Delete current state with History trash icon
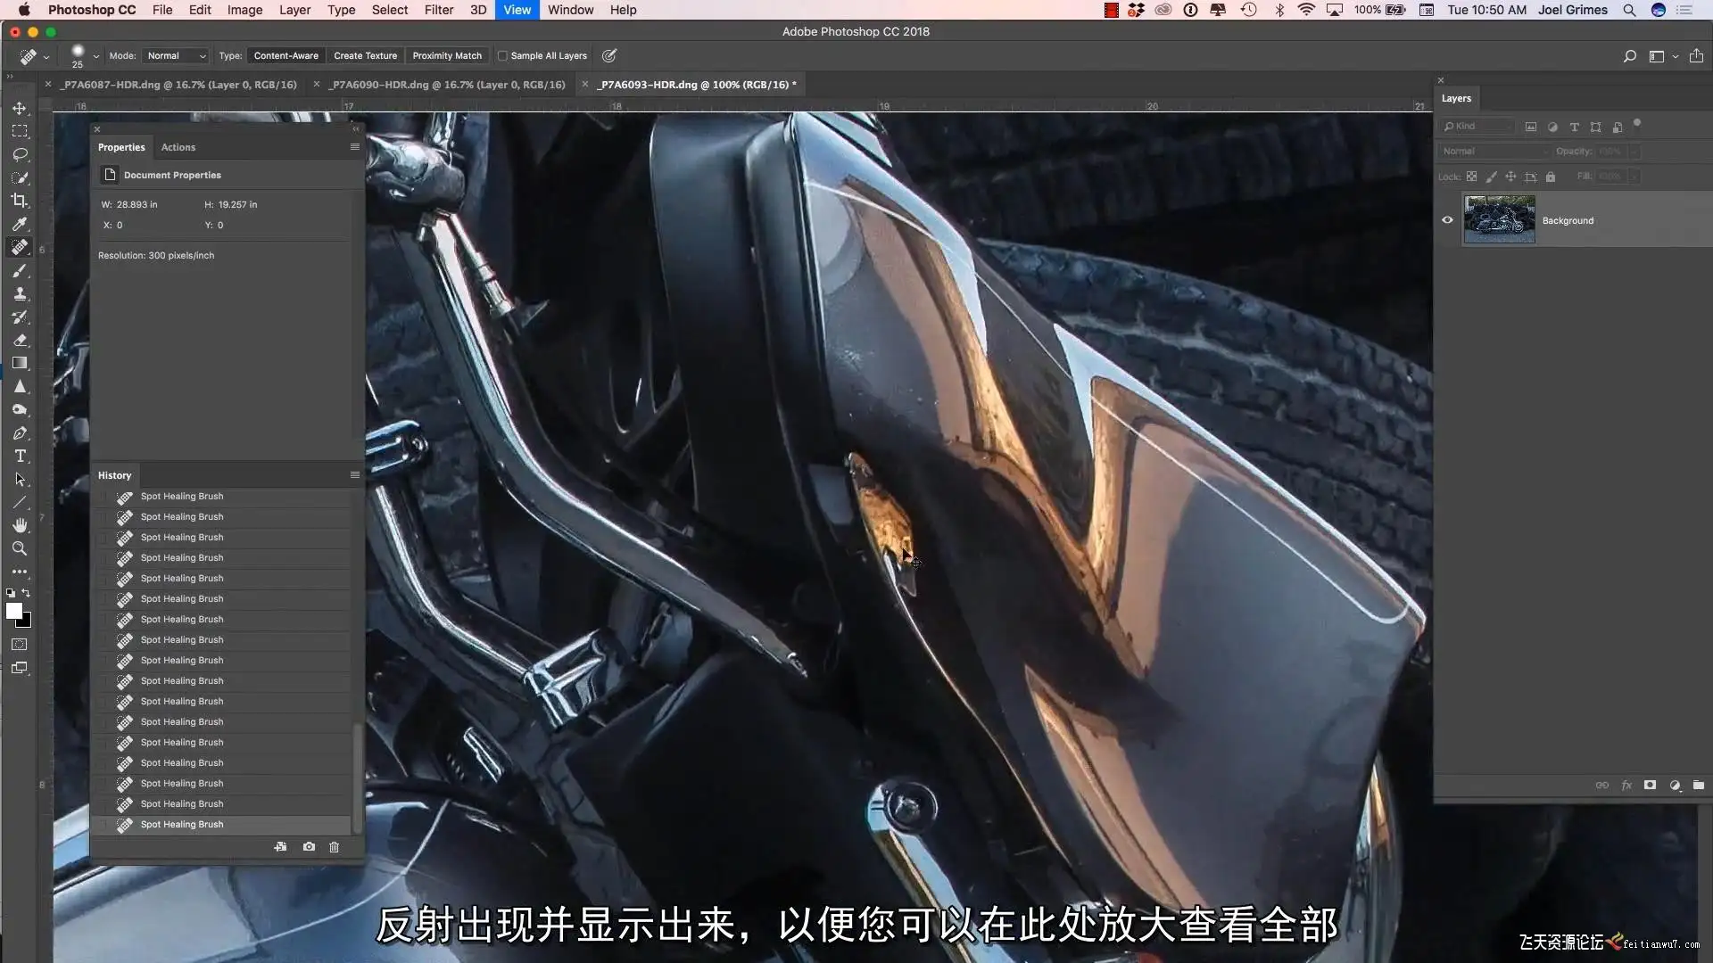The image size is (1713, 963). click(x=334, y=847)
